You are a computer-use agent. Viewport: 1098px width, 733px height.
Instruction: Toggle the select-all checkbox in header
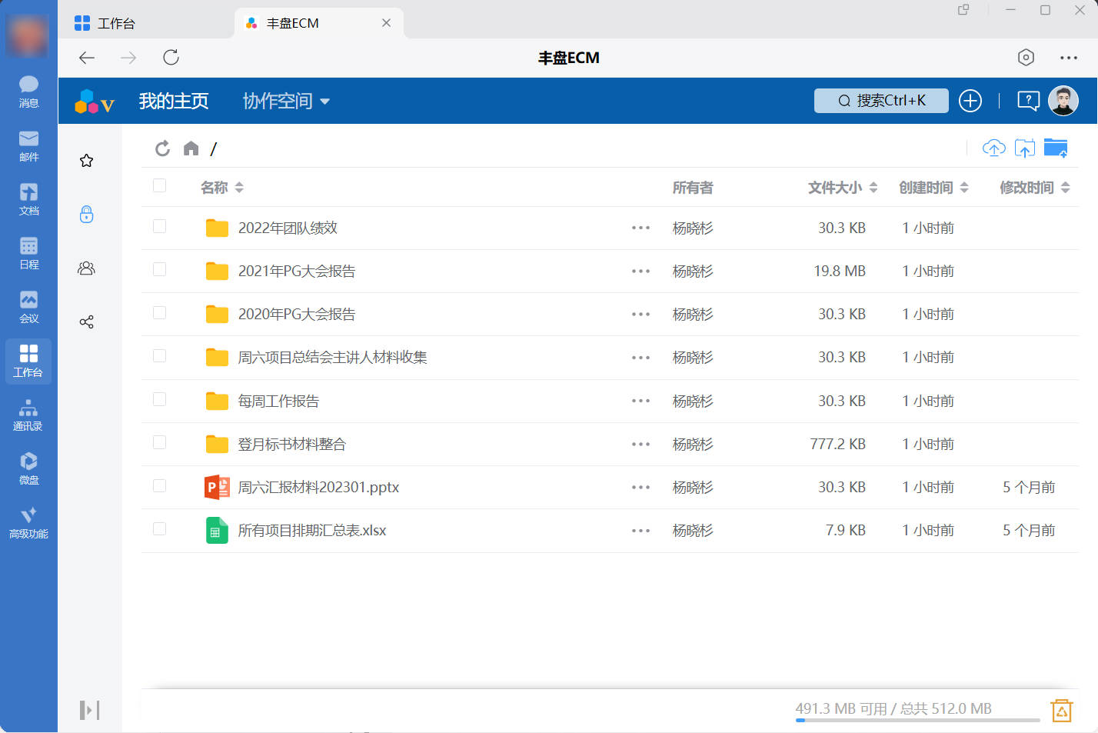[x=159, y=185]
